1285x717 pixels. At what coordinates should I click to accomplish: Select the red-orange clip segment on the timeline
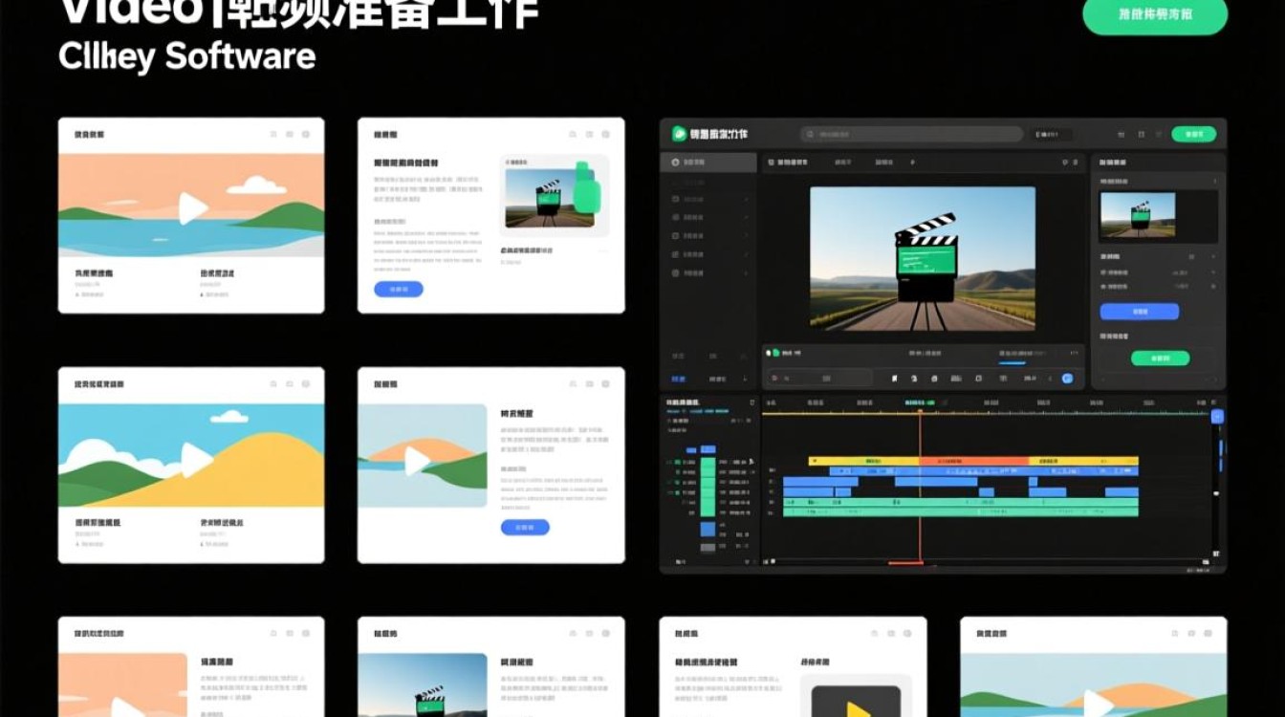point(974,460)
